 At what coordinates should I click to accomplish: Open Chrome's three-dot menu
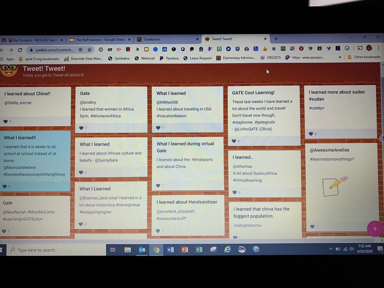[x=379, y=47]
